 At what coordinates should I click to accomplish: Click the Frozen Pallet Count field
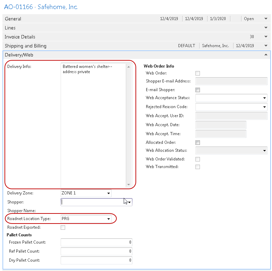pyautogui.click(x=96, y=242)
